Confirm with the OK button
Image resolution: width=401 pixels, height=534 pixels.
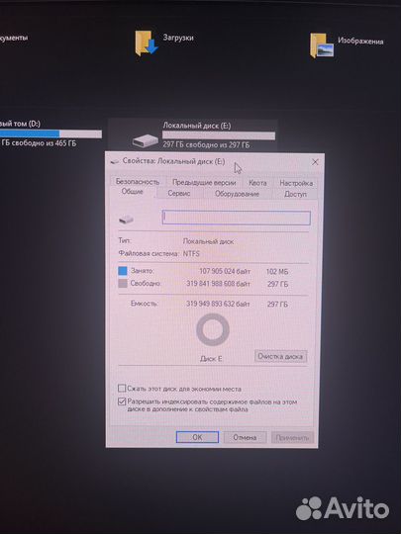pos(197,437)
